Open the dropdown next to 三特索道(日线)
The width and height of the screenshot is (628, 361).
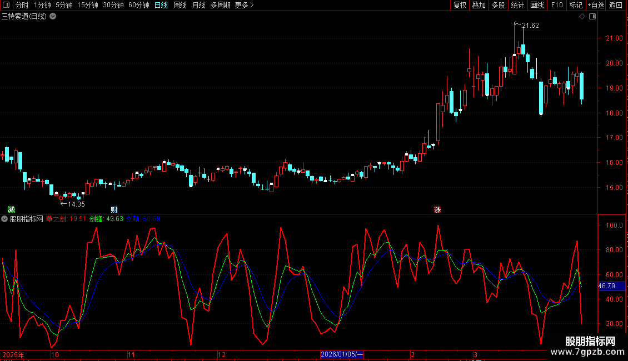pyautogui.click(x=53, y=17)
